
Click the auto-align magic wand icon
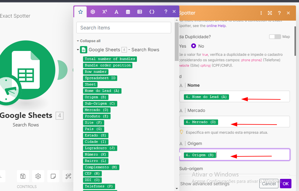pyautogui.click(x=68, y=176)
